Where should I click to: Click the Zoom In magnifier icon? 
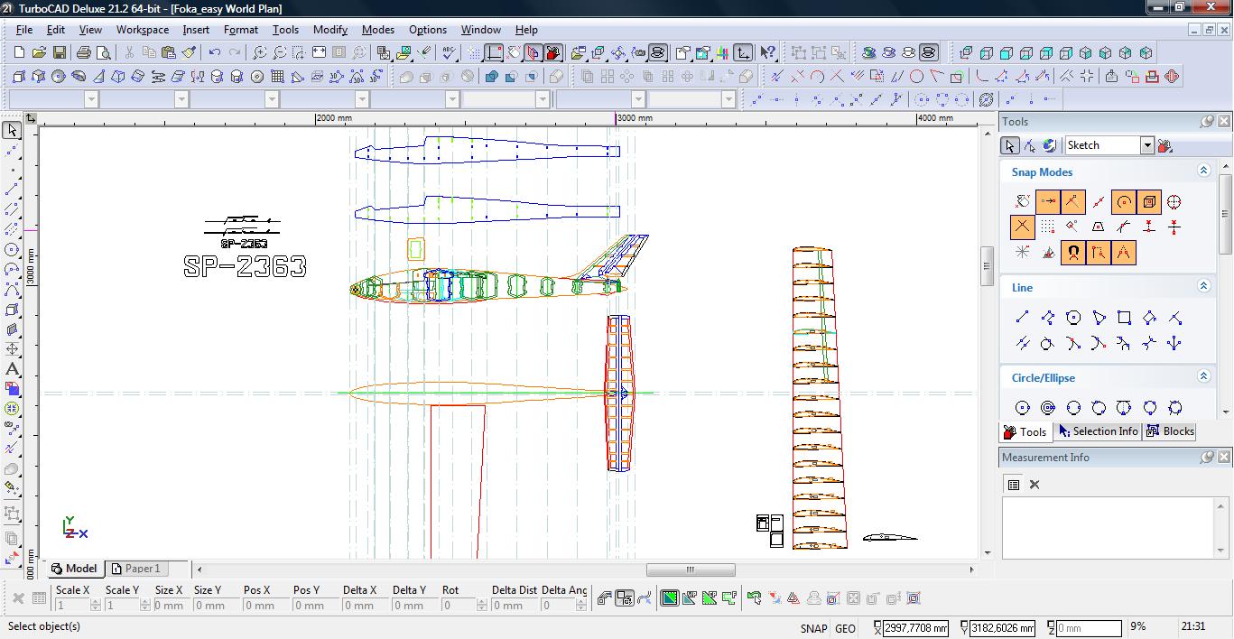(259, 53)
